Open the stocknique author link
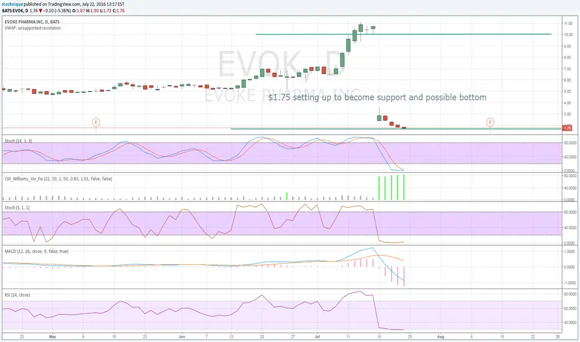This screenshot has width=580, height=342. pos(12,4)
